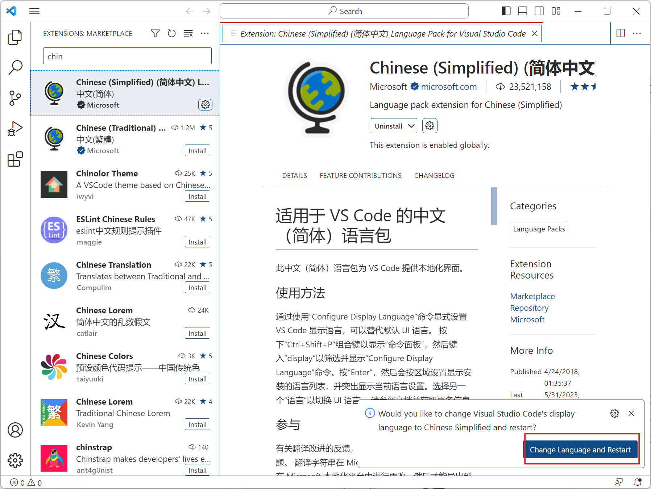This screenshot has width=651, height=489.
Task: Open editor More Actions ellipsis
Action: [x=637, y=33]
